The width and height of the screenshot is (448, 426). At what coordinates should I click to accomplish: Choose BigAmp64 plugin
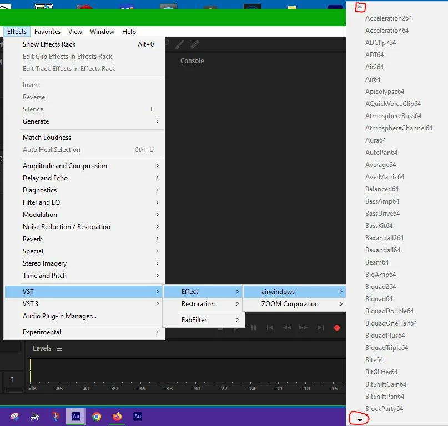[381, 275]
